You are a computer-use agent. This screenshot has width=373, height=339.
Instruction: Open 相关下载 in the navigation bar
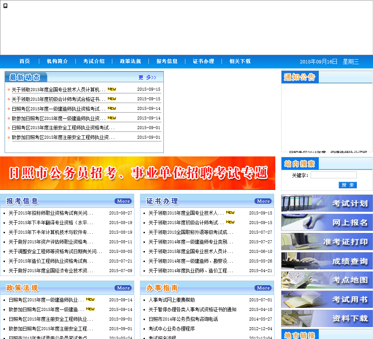240,61
